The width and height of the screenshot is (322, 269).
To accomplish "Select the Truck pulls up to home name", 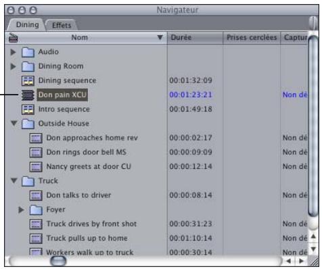I will pos(87,238).
